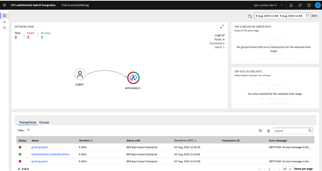Click the Client legend entry
This screenshot has width=322, height=171.
220,47
